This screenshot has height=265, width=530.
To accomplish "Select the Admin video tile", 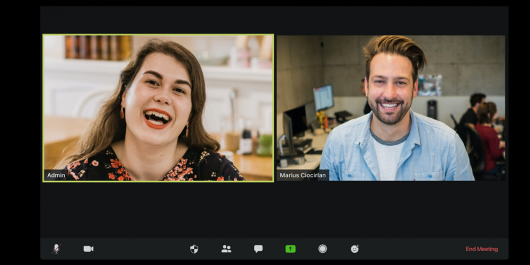I will (x=158, y=108).
